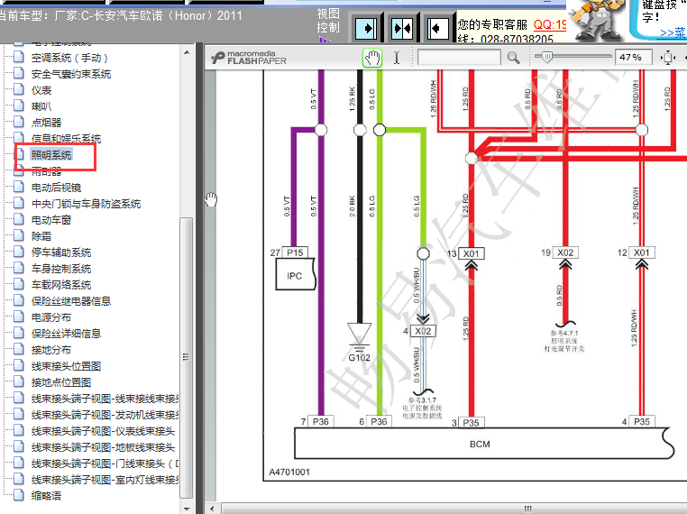Open 保险丝继电器信息 entry

pos(71,301)
